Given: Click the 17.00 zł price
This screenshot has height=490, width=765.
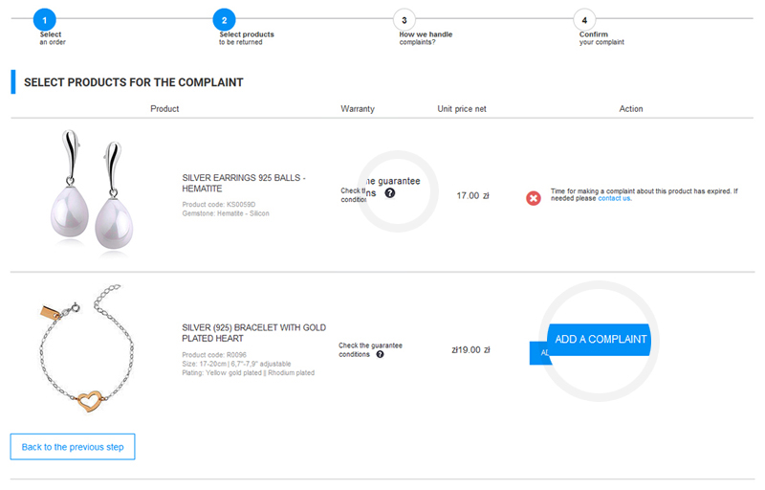Looking at the screenshot, I should pyautogui.click(x=472, y=195).
